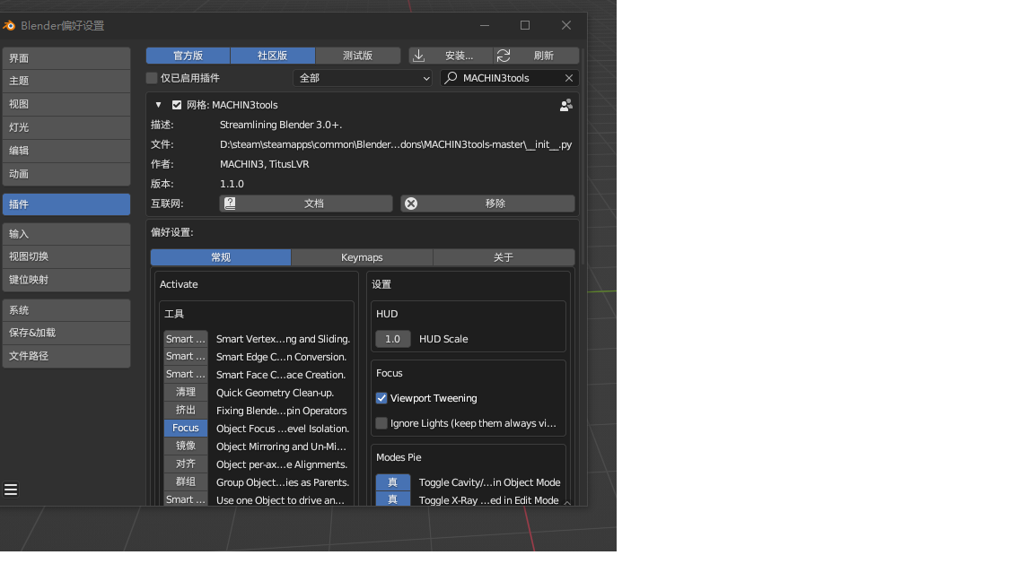Open the 动画 animation section
The height and width of the screenshot is (581, 1034).
pos(66,174)
